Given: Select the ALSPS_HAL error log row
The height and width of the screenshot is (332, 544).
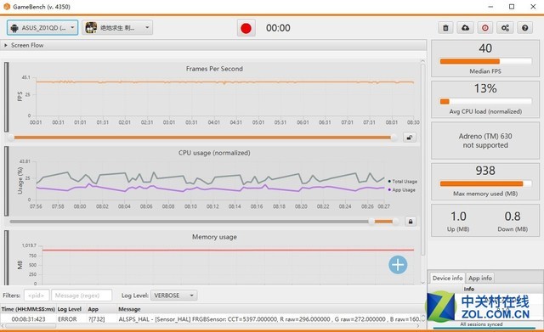Looking at the screenshot, I should 211,318.
